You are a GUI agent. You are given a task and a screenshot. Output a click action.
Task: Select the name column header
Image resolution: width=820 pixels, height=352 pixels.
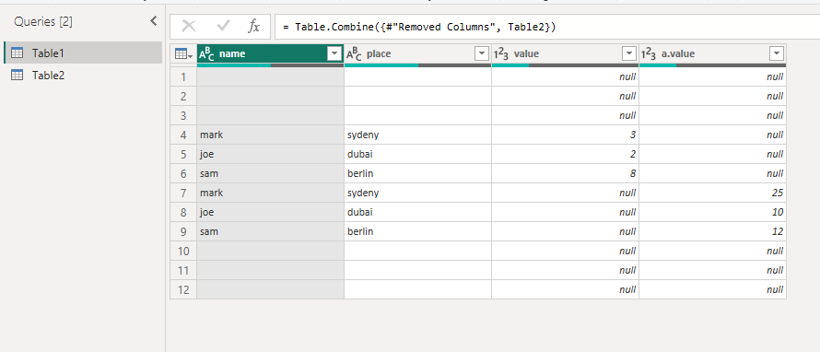[270, 53]
